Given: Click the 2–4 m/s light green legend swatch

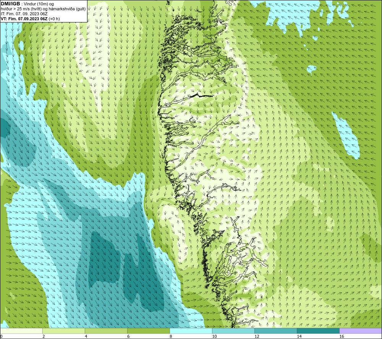Looking at the screenshot, I should (x=64, y=331).
